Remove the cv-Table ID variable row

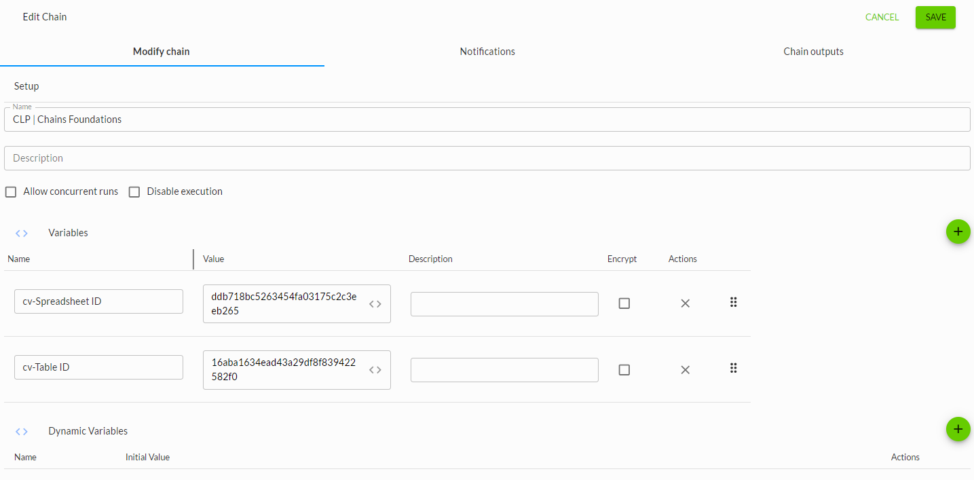tap(685, 370)
